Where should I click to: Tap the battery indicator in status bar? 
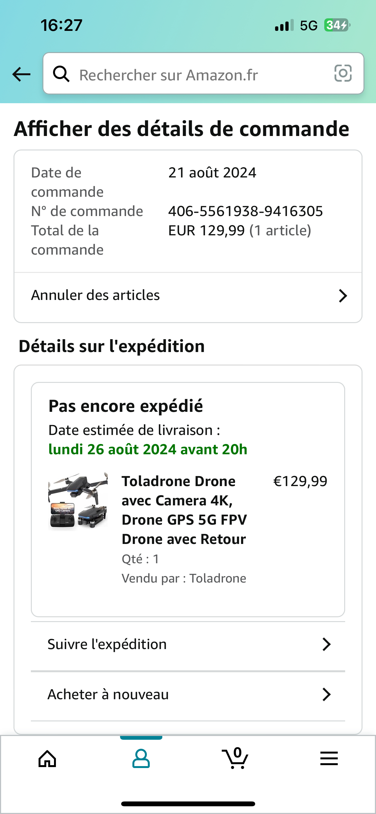point(337,25)
